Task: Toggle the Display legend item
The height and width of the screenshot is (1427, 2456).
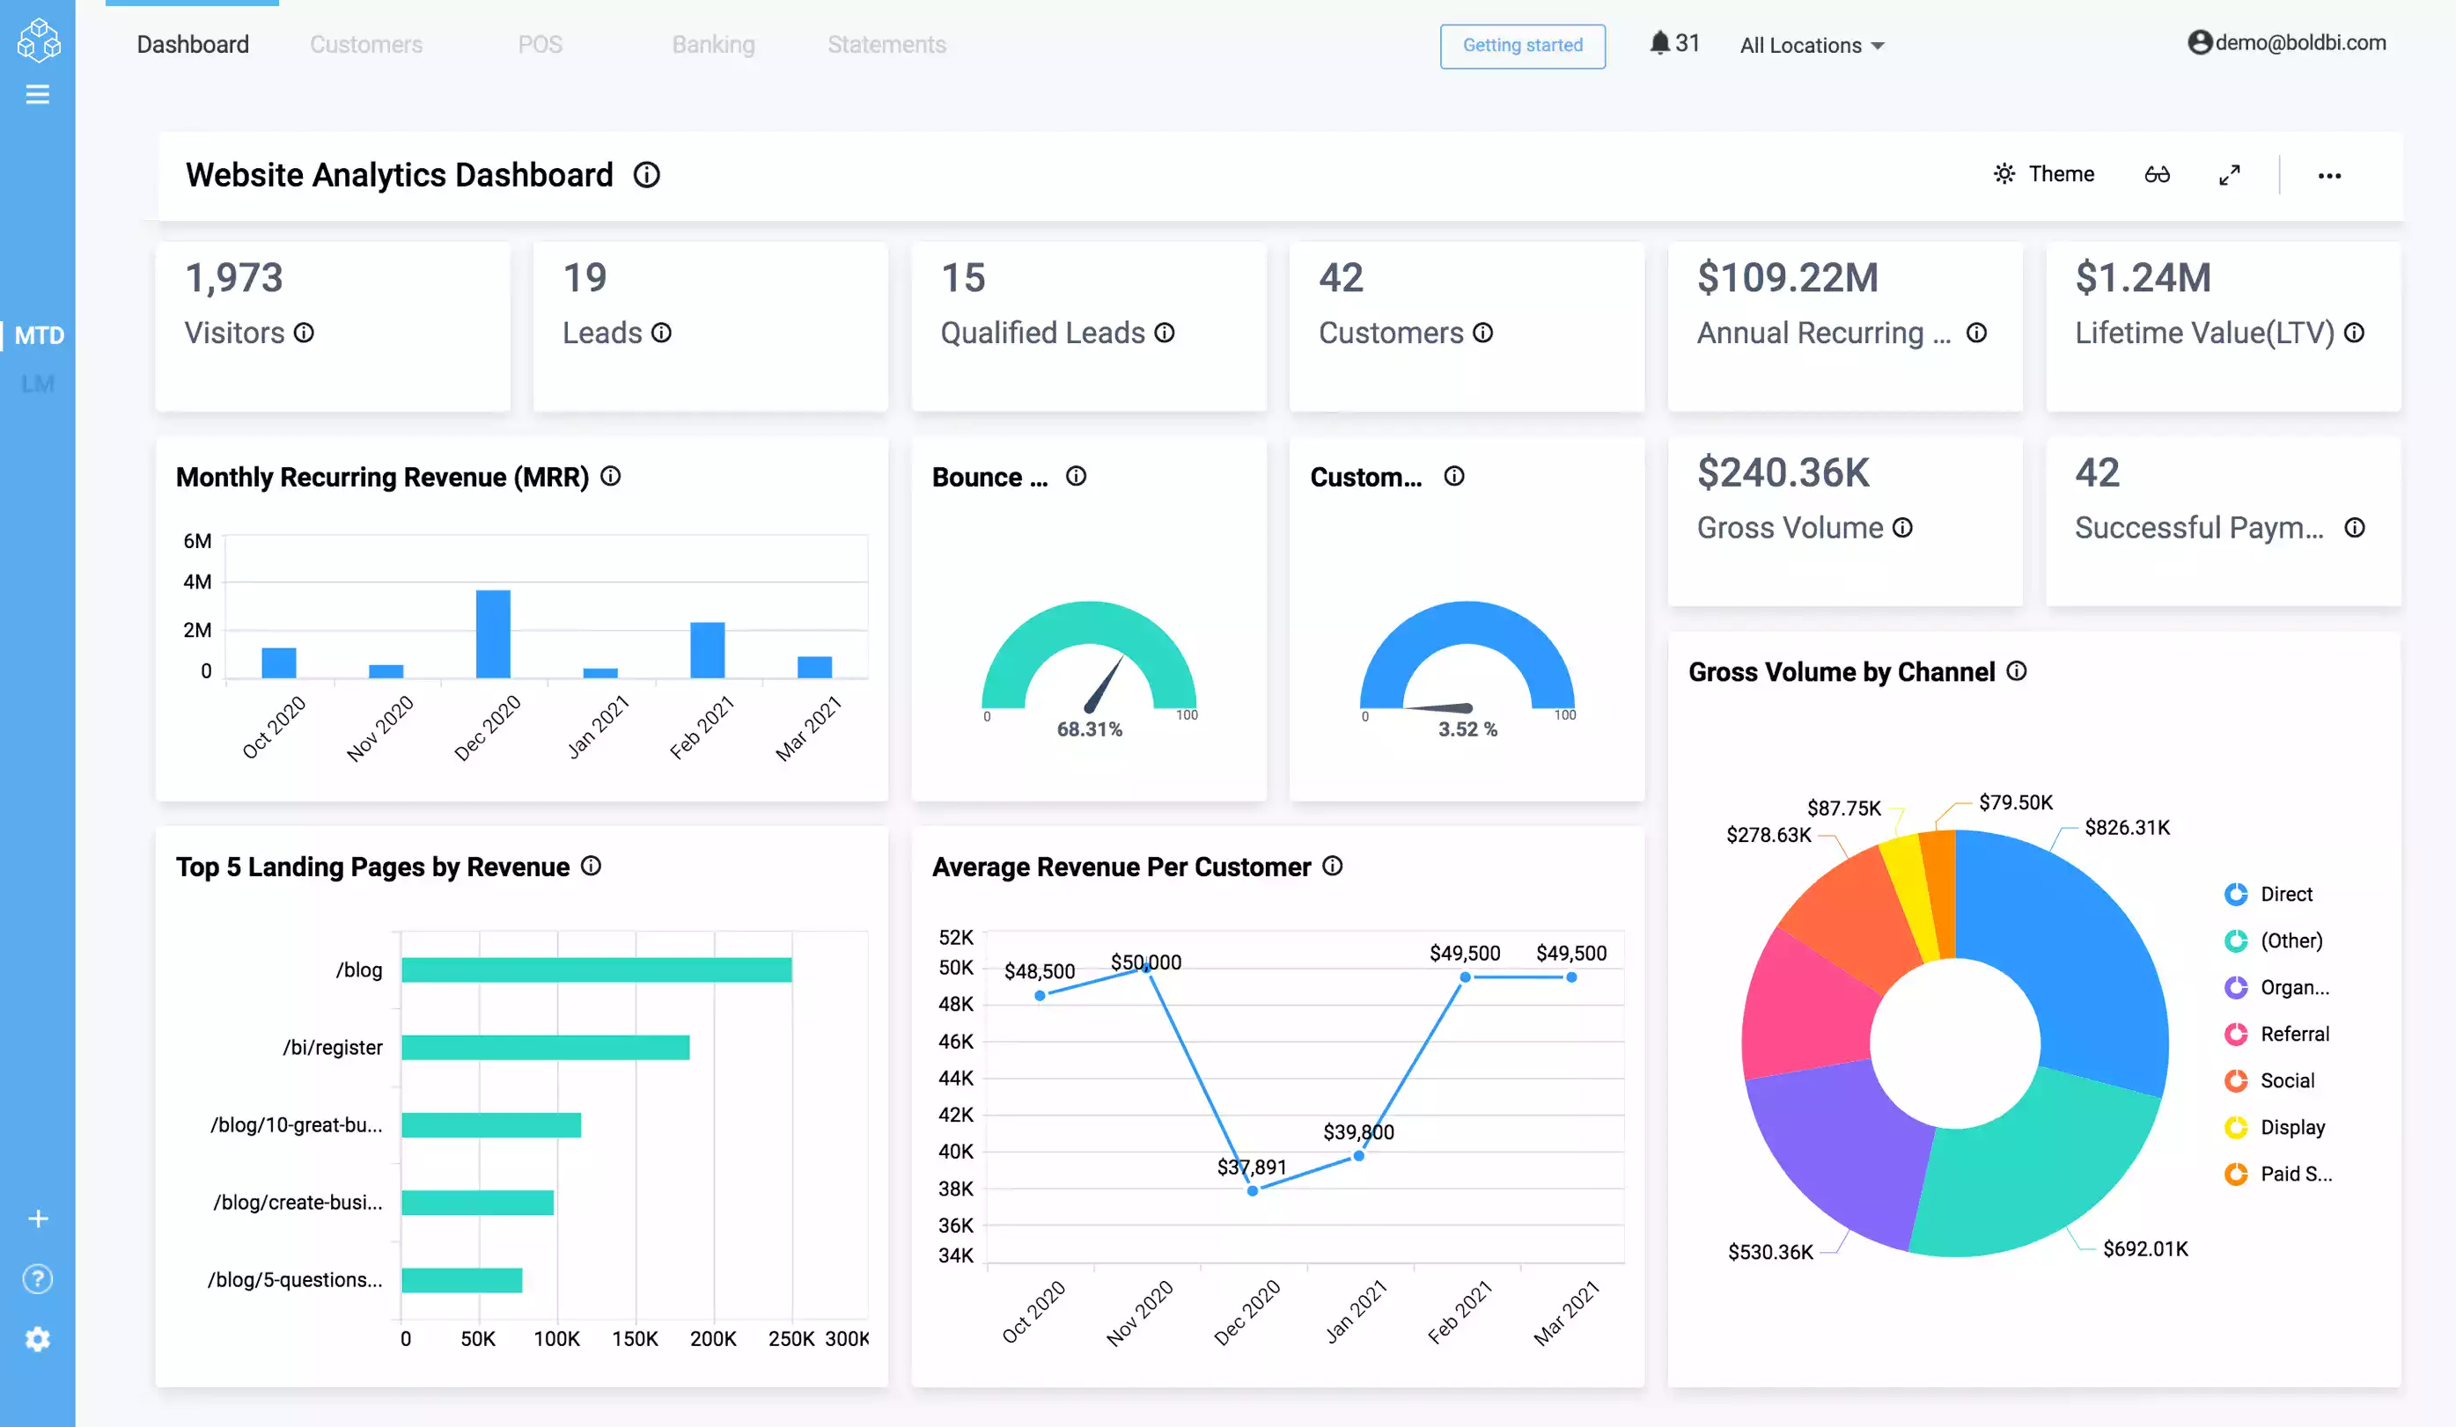Action: click(x=2275, y=1128)
